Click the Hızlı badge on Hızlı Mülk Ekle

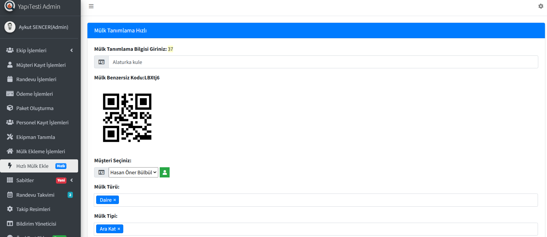click(x=61, y=166)
